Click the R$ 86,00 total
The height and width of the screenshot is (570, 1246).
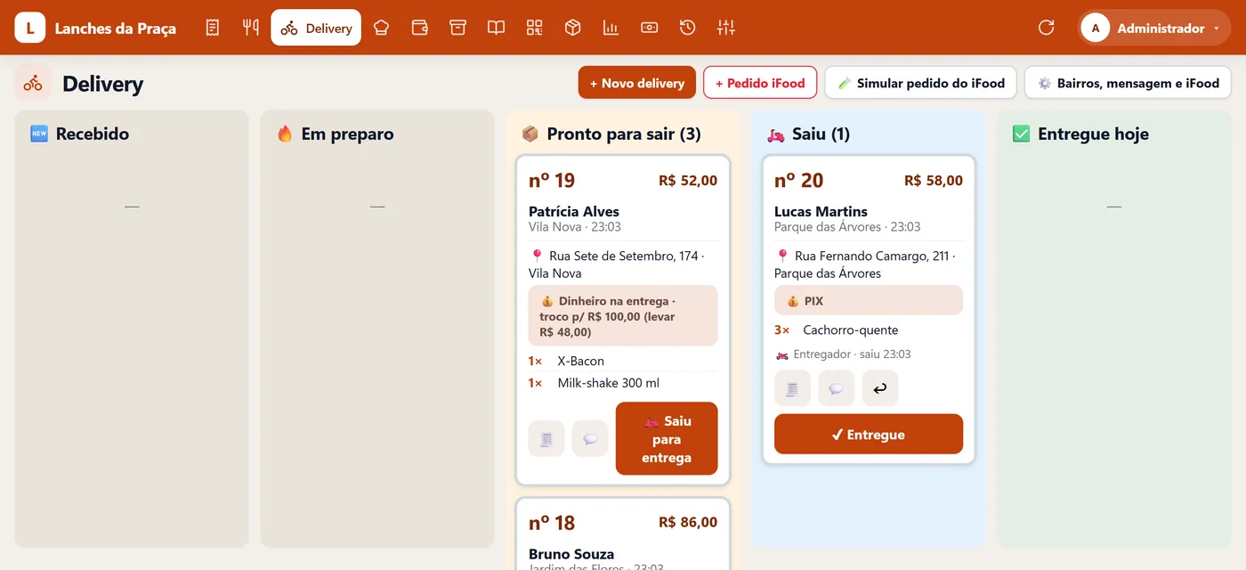[x=688, y=522]
